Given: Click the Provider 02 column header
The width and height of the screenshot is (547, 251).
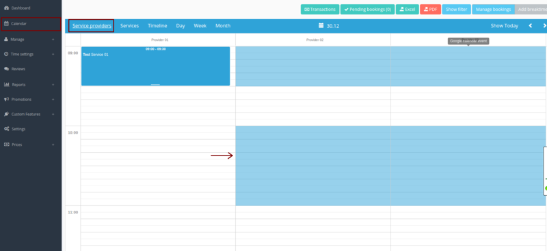Looking at the screenshot, I should (315, 40).
